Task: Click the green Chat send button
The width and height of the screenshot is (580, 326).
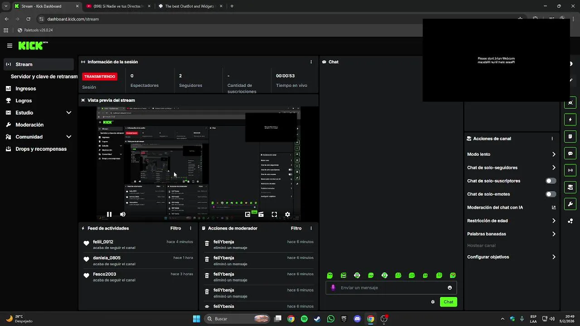Action: [x=448, y=302]
